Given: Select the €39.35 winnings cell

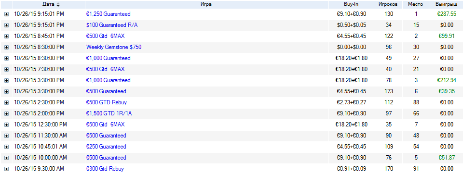Looking at the screenshot, I should (x=447, y=91).
